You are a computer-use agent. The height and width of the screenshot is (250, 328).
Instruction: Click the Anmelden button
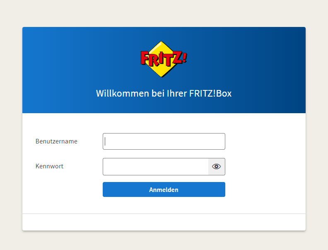pos(164,189)
